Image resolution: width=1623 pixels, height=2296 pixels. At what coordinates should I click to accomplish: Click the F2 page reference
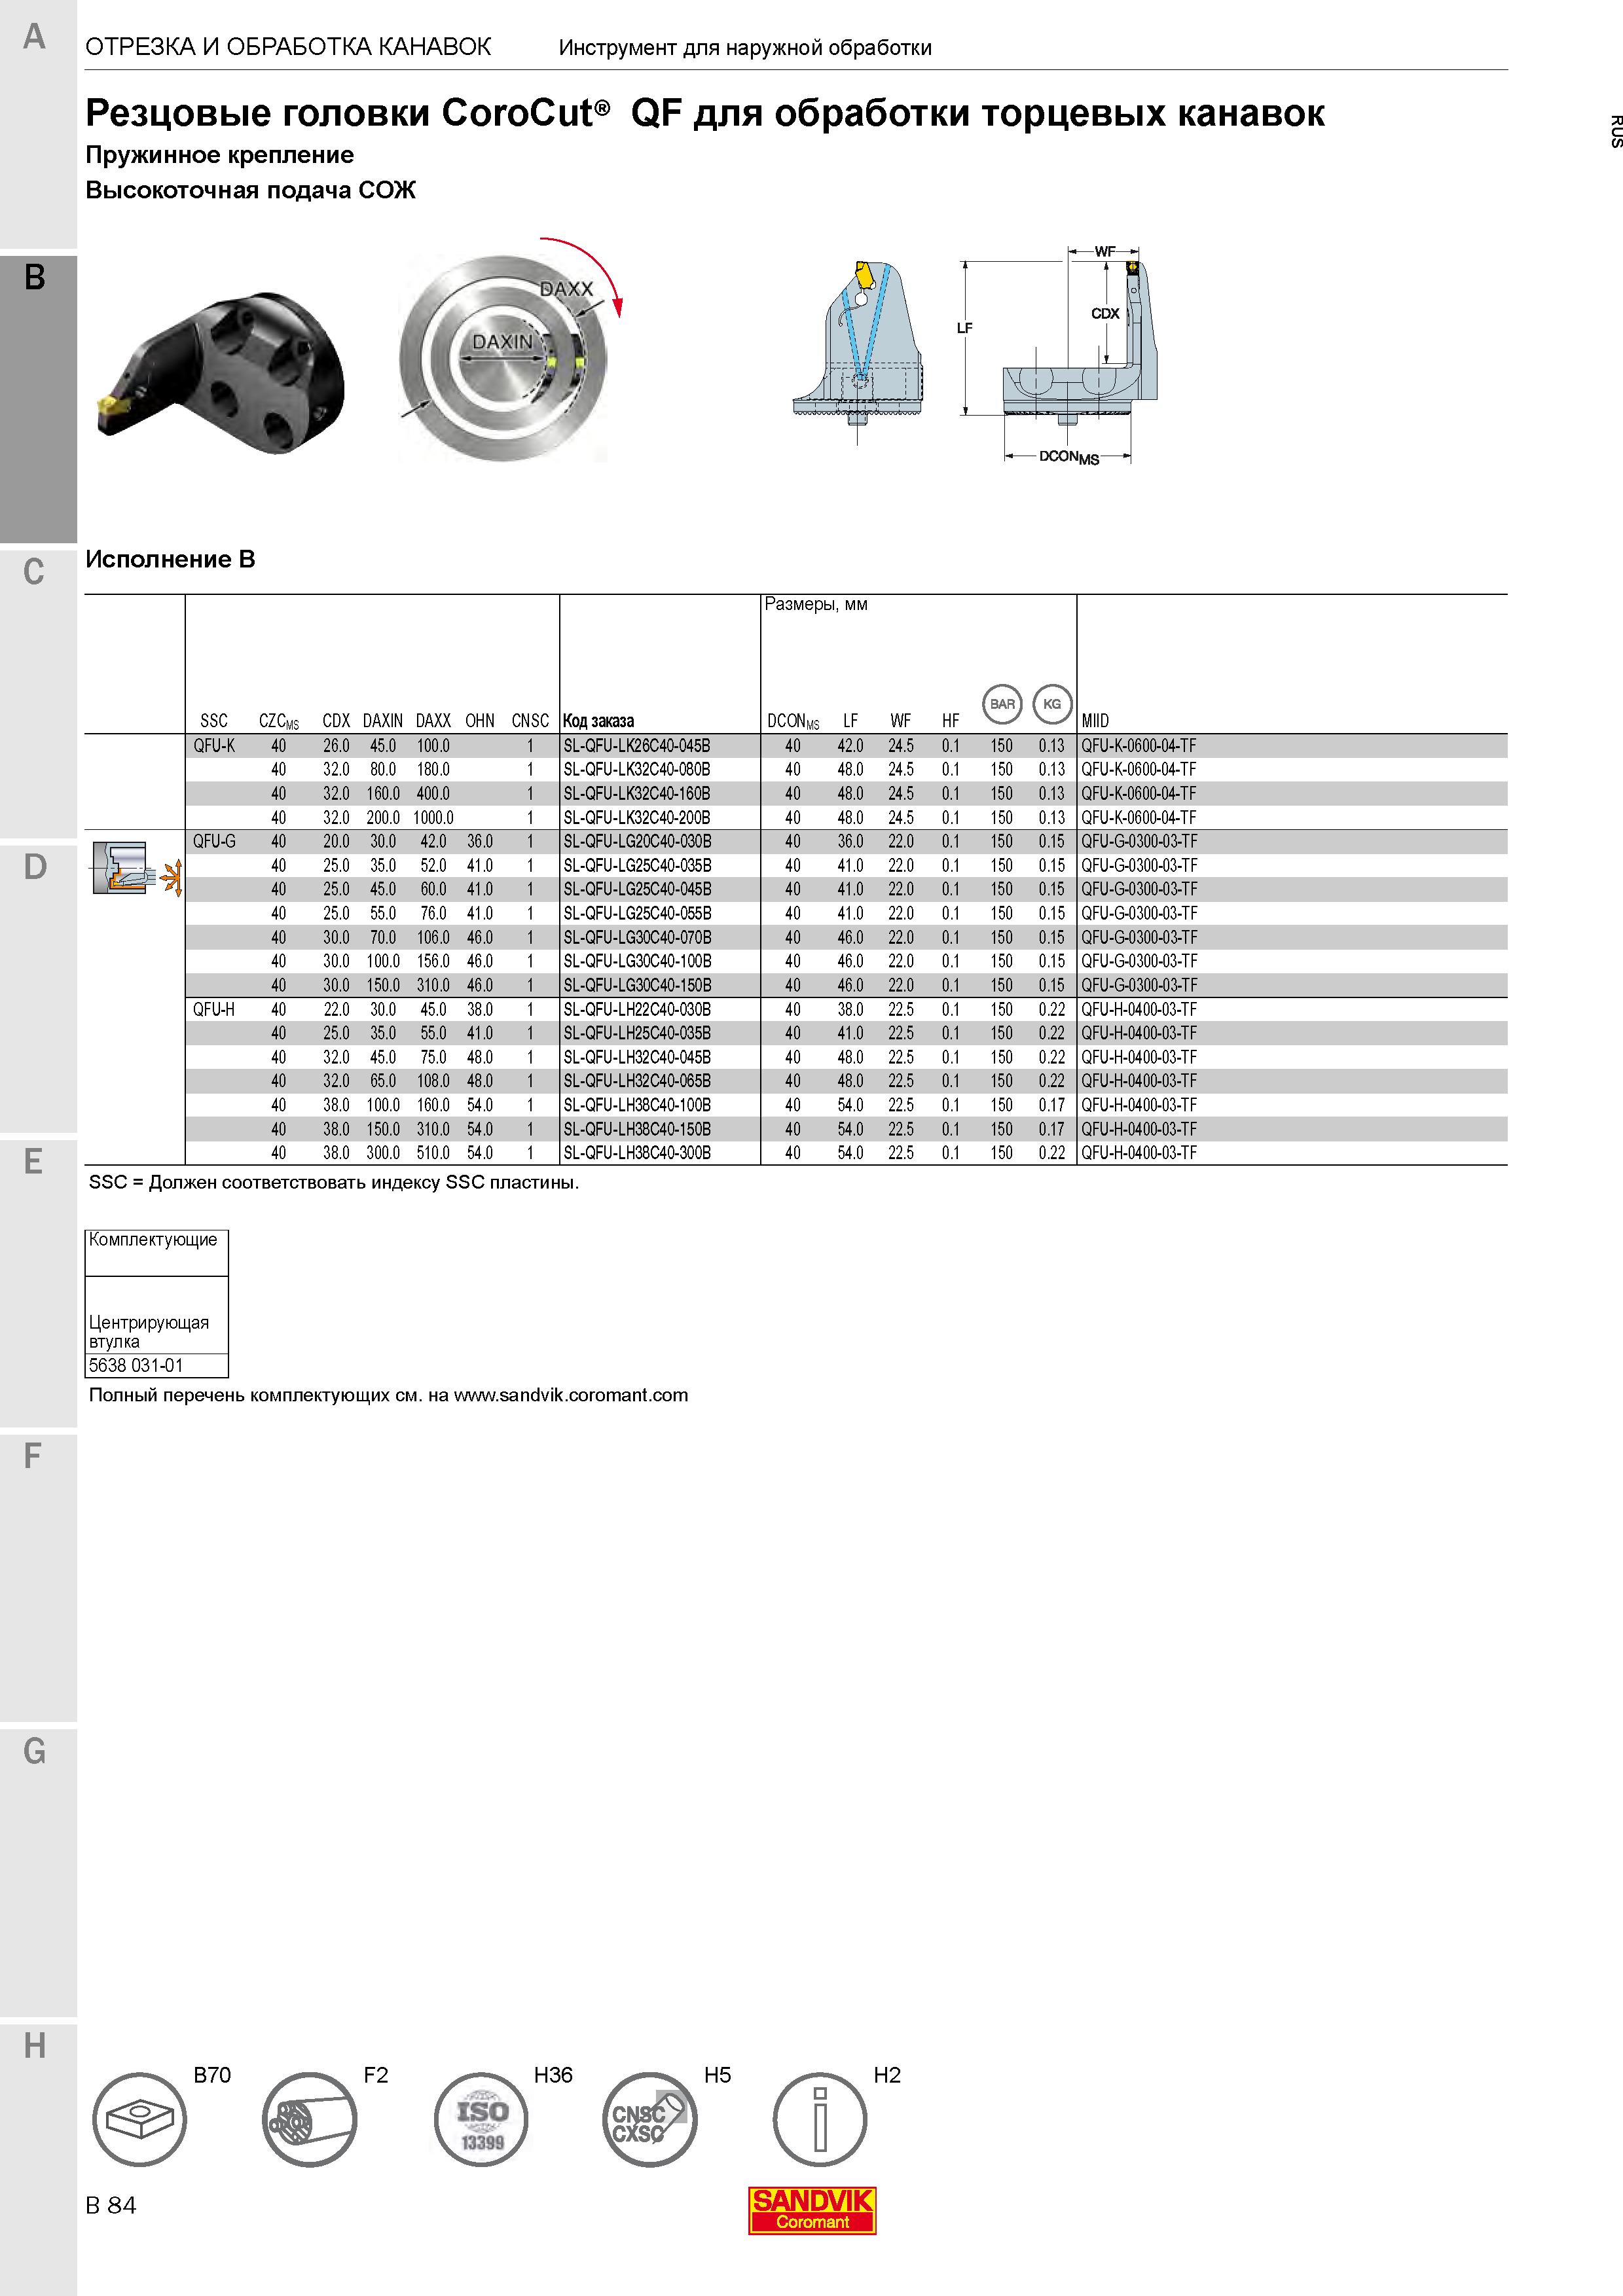(376, 2075)
